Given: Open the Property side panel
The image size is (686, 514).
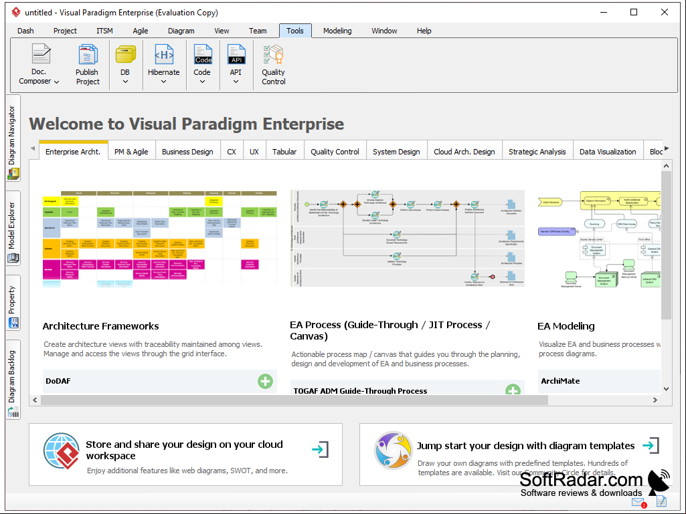Looking at the screenshot, I should 13,303.
